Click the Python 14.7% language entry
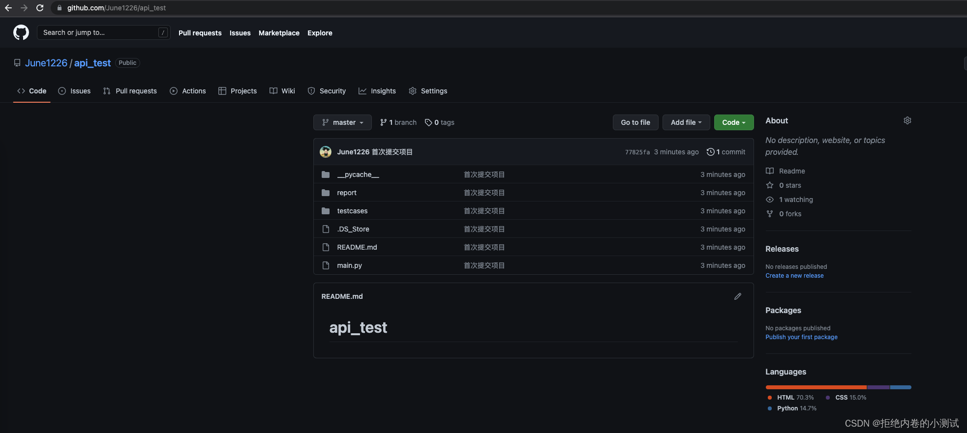The height and width of the screenshot is (433, 967). pos(792,408)
